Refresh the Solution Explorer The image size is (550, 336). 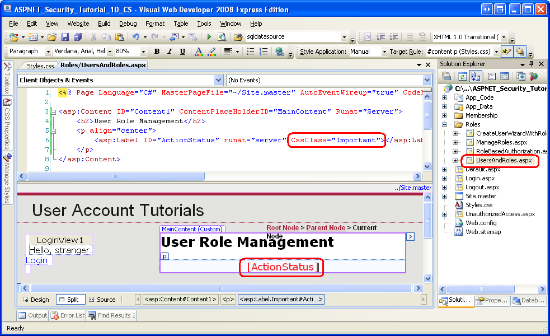[x=463, y=76]
